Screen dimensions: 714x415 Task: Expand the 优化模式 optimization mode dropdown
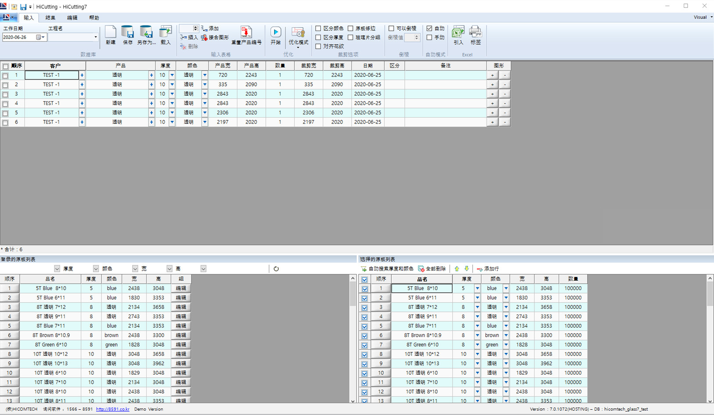(x=298, y=47)
